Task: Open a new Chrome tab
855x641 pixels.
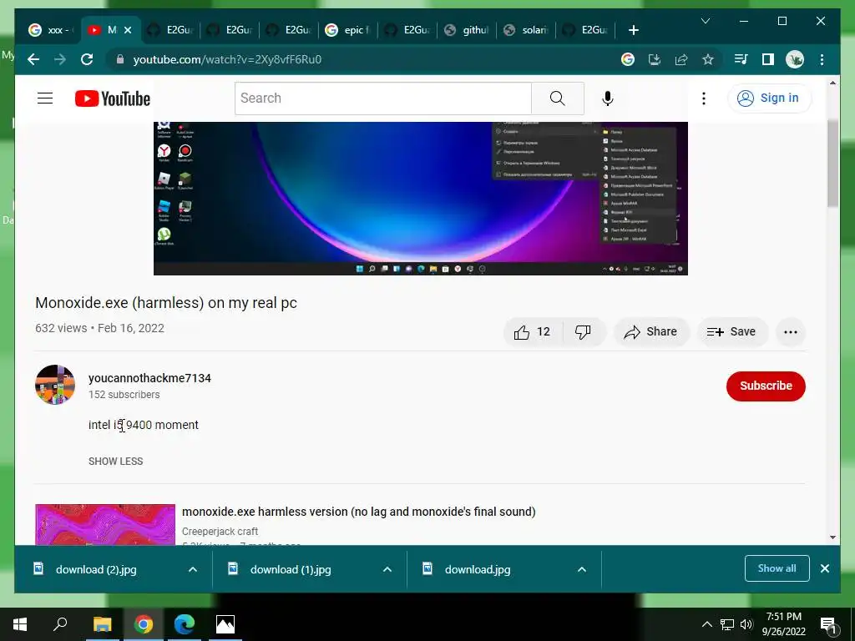Action: (633, 30)
